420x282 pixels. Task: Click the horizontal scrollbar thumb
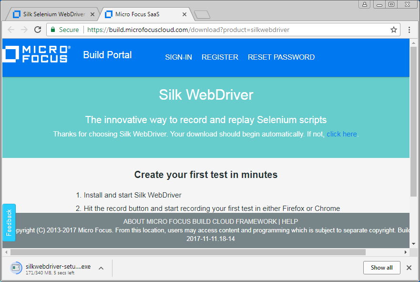[x=188, y=252]
